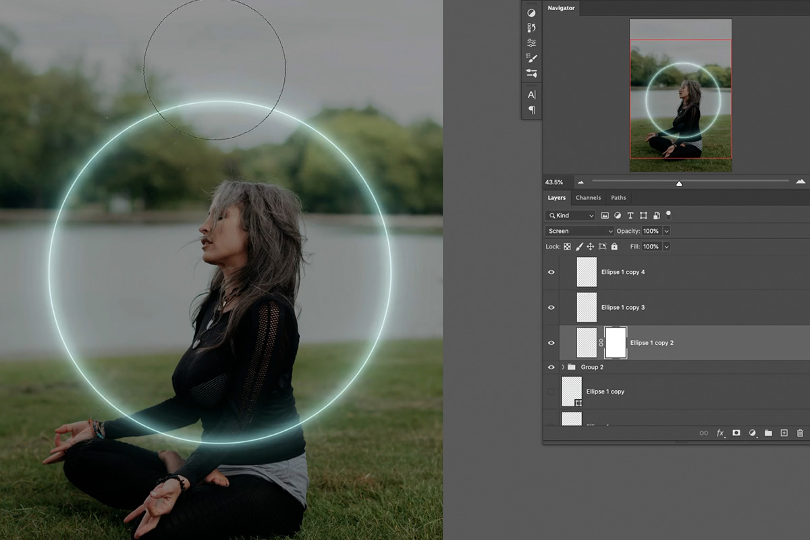Screen dimensions: 810x540
Task: Hide the Ellipse 1 copy 4 layer
Action: point(551,272)
